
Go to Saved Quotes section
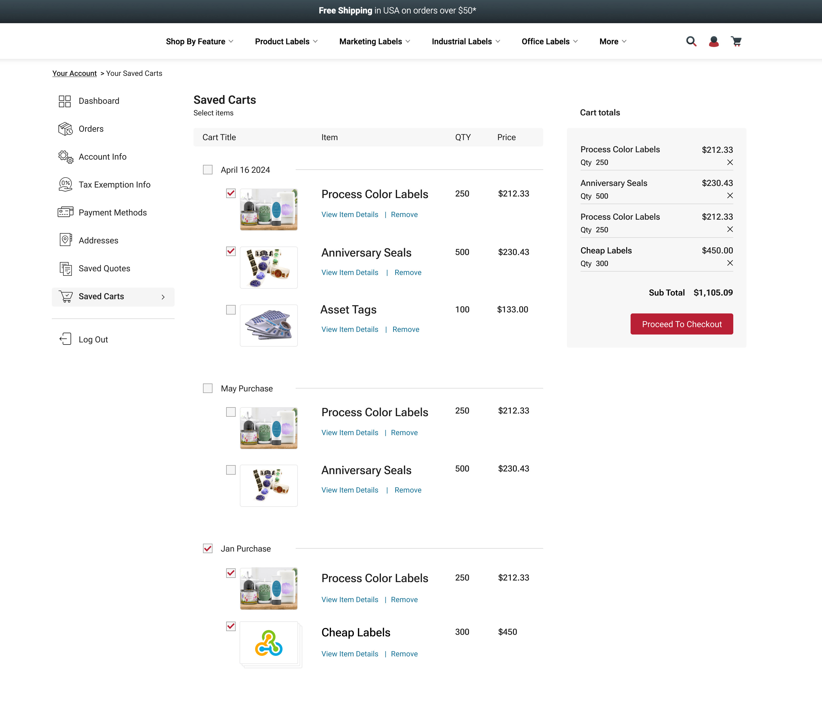pos(104,269)
